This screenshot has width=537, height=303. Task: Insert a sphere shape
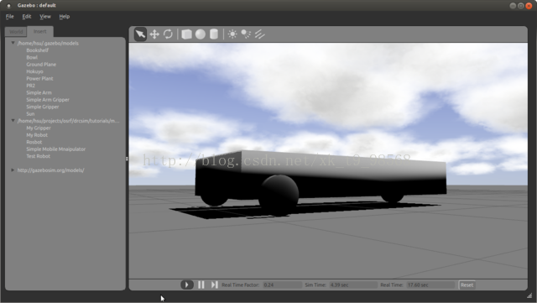point(201,34)
